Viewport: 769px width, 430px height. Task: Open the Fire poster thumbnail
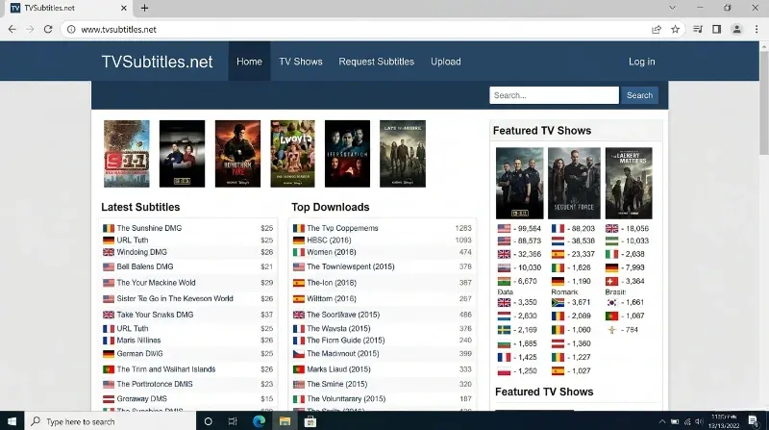tap(237, 154)
